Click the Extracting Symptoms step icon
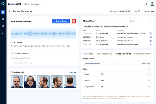This screenshot has height=104, width=156. (12, 53)
